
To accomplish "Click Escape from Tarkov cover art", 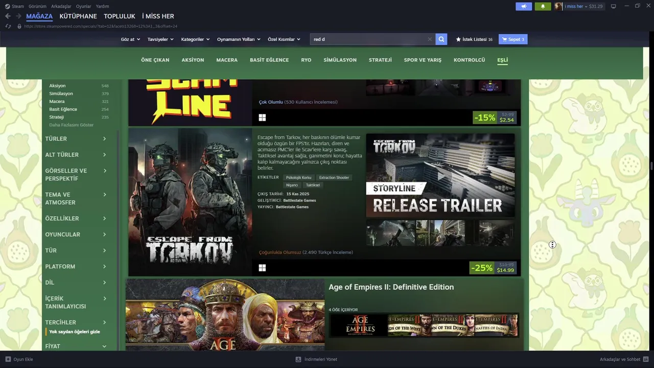I will coord(190,202).
